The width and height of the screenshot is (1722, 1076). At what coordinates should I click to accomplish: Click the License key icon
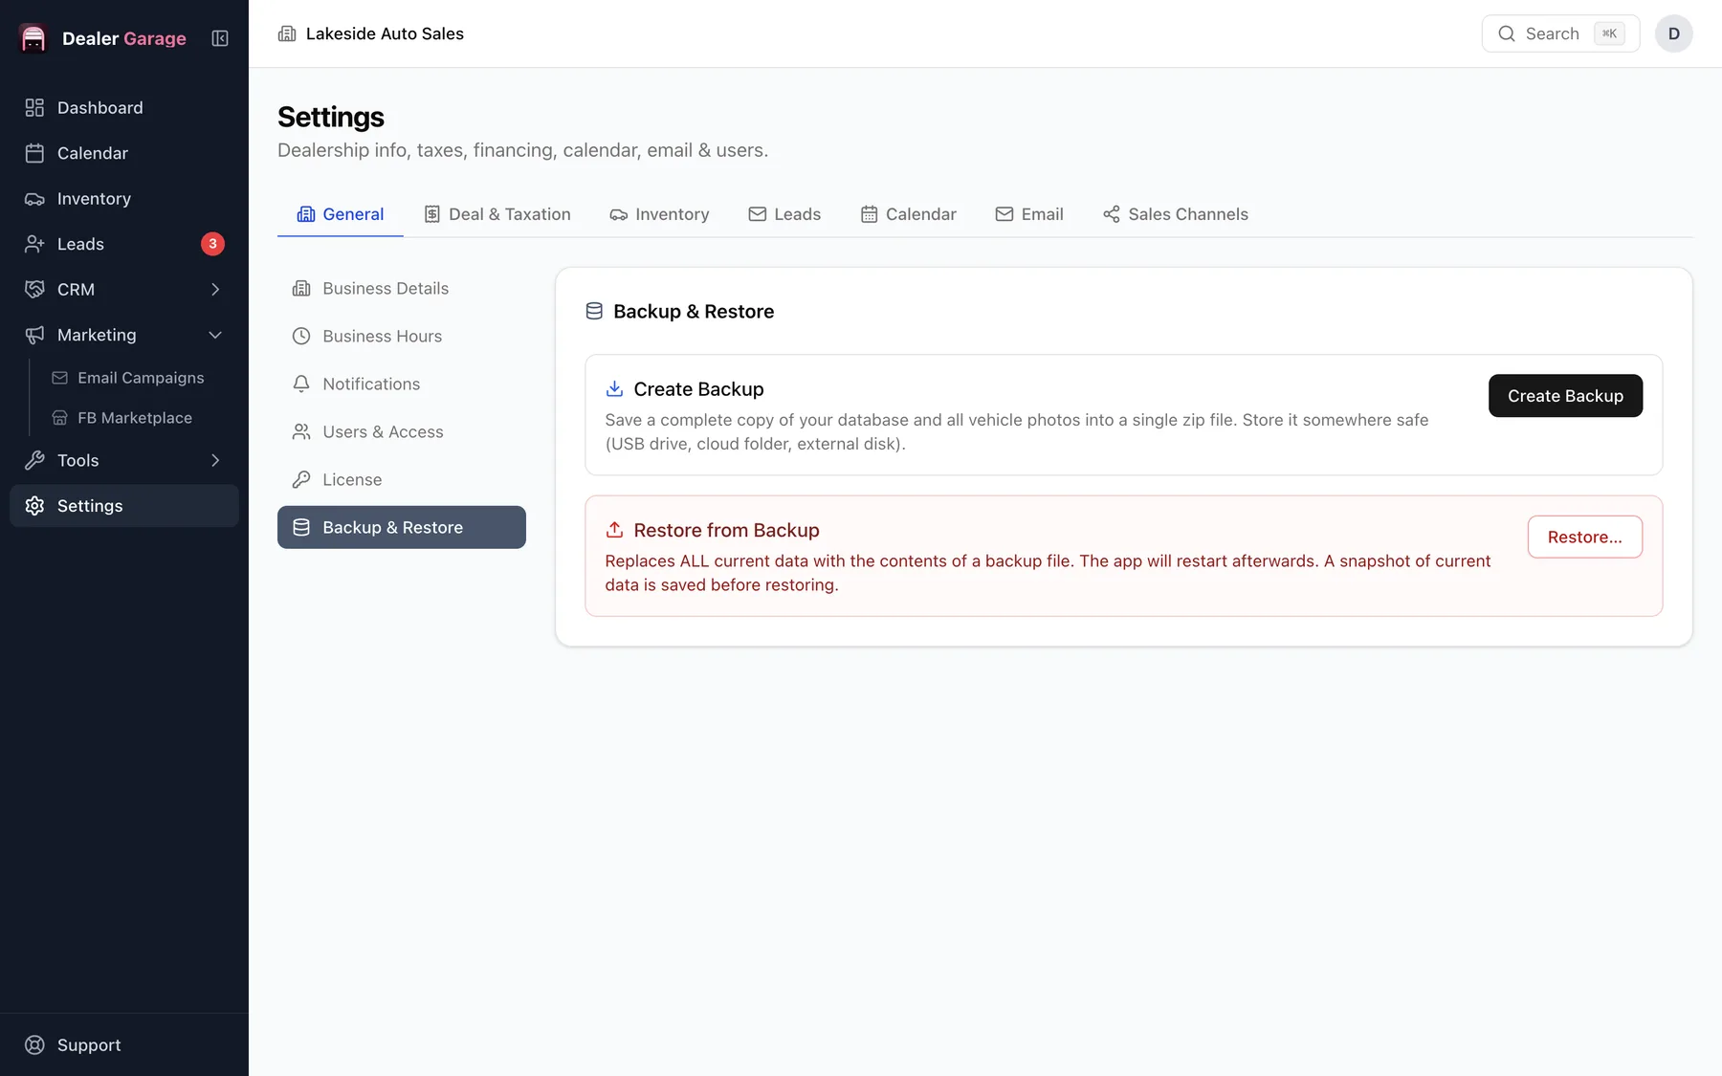[301, 480]
